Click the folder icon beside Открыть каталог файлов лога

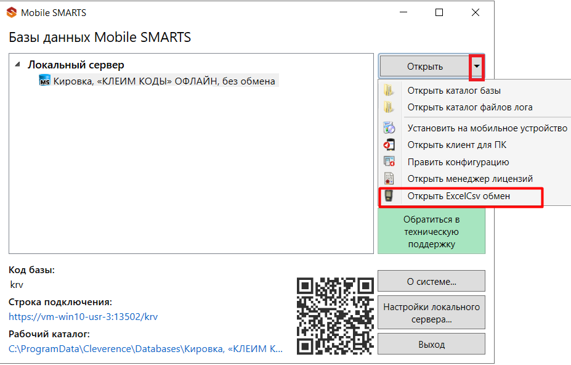389,107
